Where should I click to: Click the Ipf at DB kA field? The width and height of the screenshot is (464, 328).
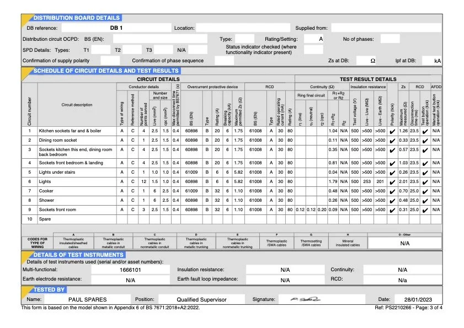tap(432, 60)
